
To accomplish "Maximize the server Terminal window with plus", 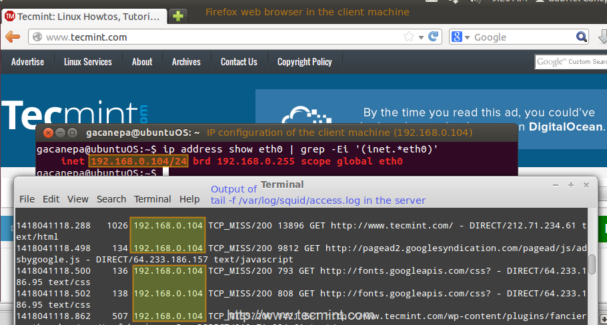I will 570,185.
